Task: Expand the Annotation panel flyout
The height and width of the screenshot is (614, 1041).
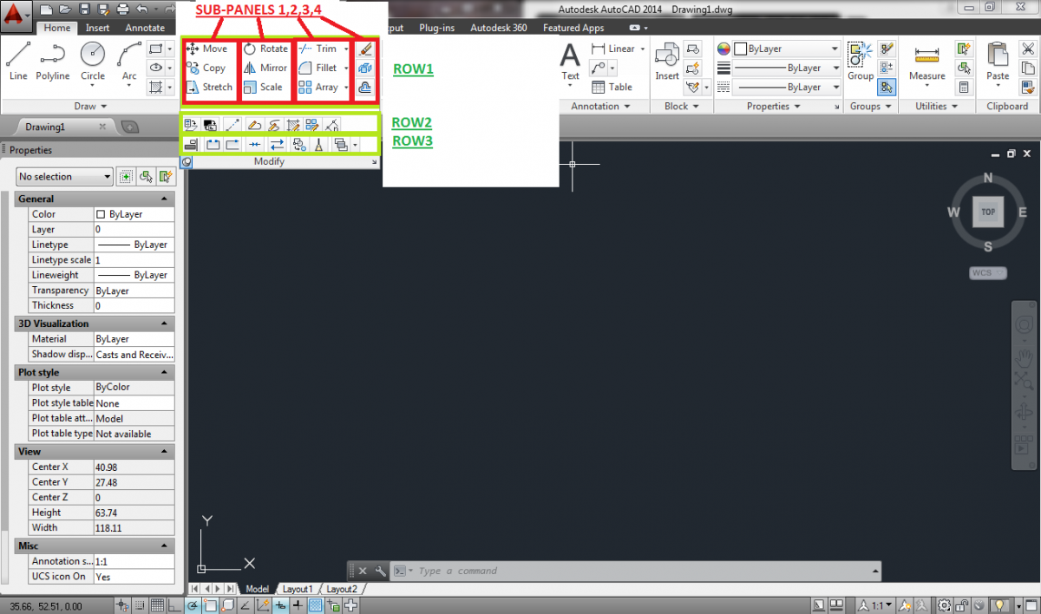Action: pyautogui.click(x=601, y=106)
